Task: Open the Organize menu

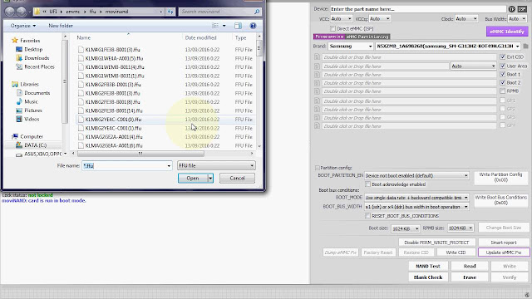Action: tap(22, 26)
